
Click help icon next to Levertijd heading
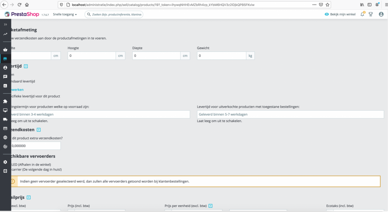pyautogui.click(x=26, y=66)
